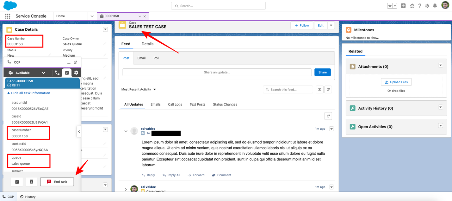Screen dimensions: 452x201
Task: Open the App Launcher grid icon
Action: [8, 16]
